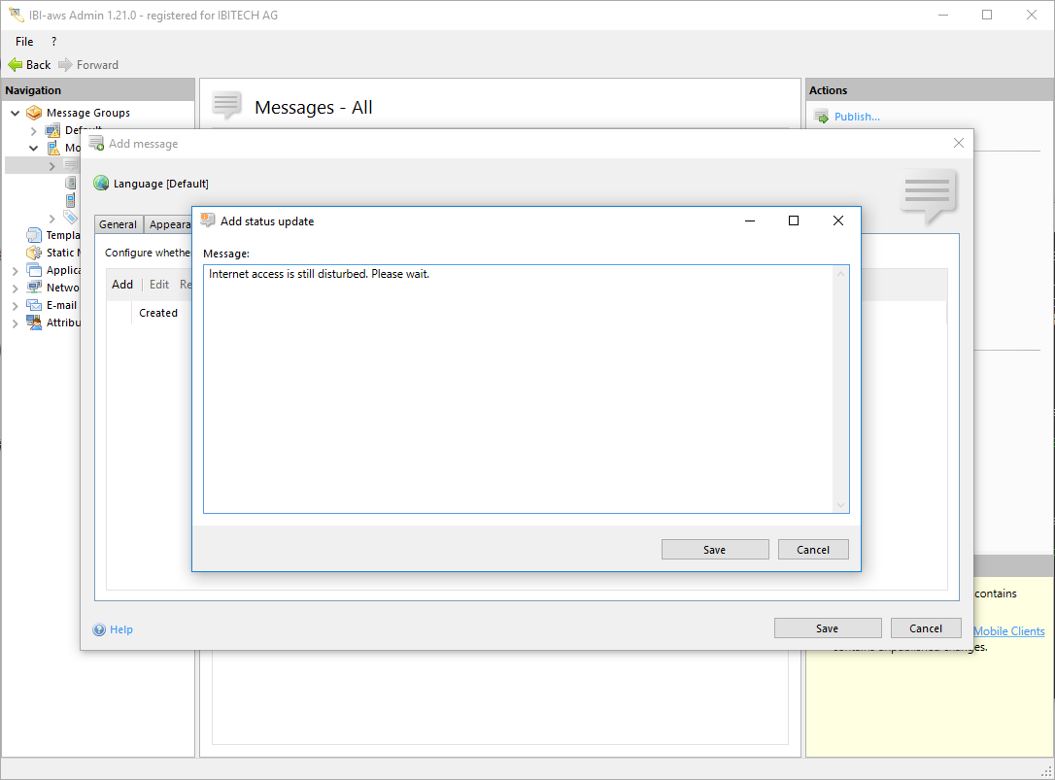Viewport: 1055px width, 780px height.
Task: Expand the E-mail tree node
Action: click(x=16, y=305)
